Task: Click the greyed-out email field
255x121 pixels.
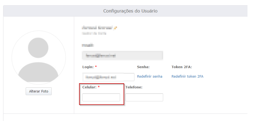Action: [x=123, y=56]
